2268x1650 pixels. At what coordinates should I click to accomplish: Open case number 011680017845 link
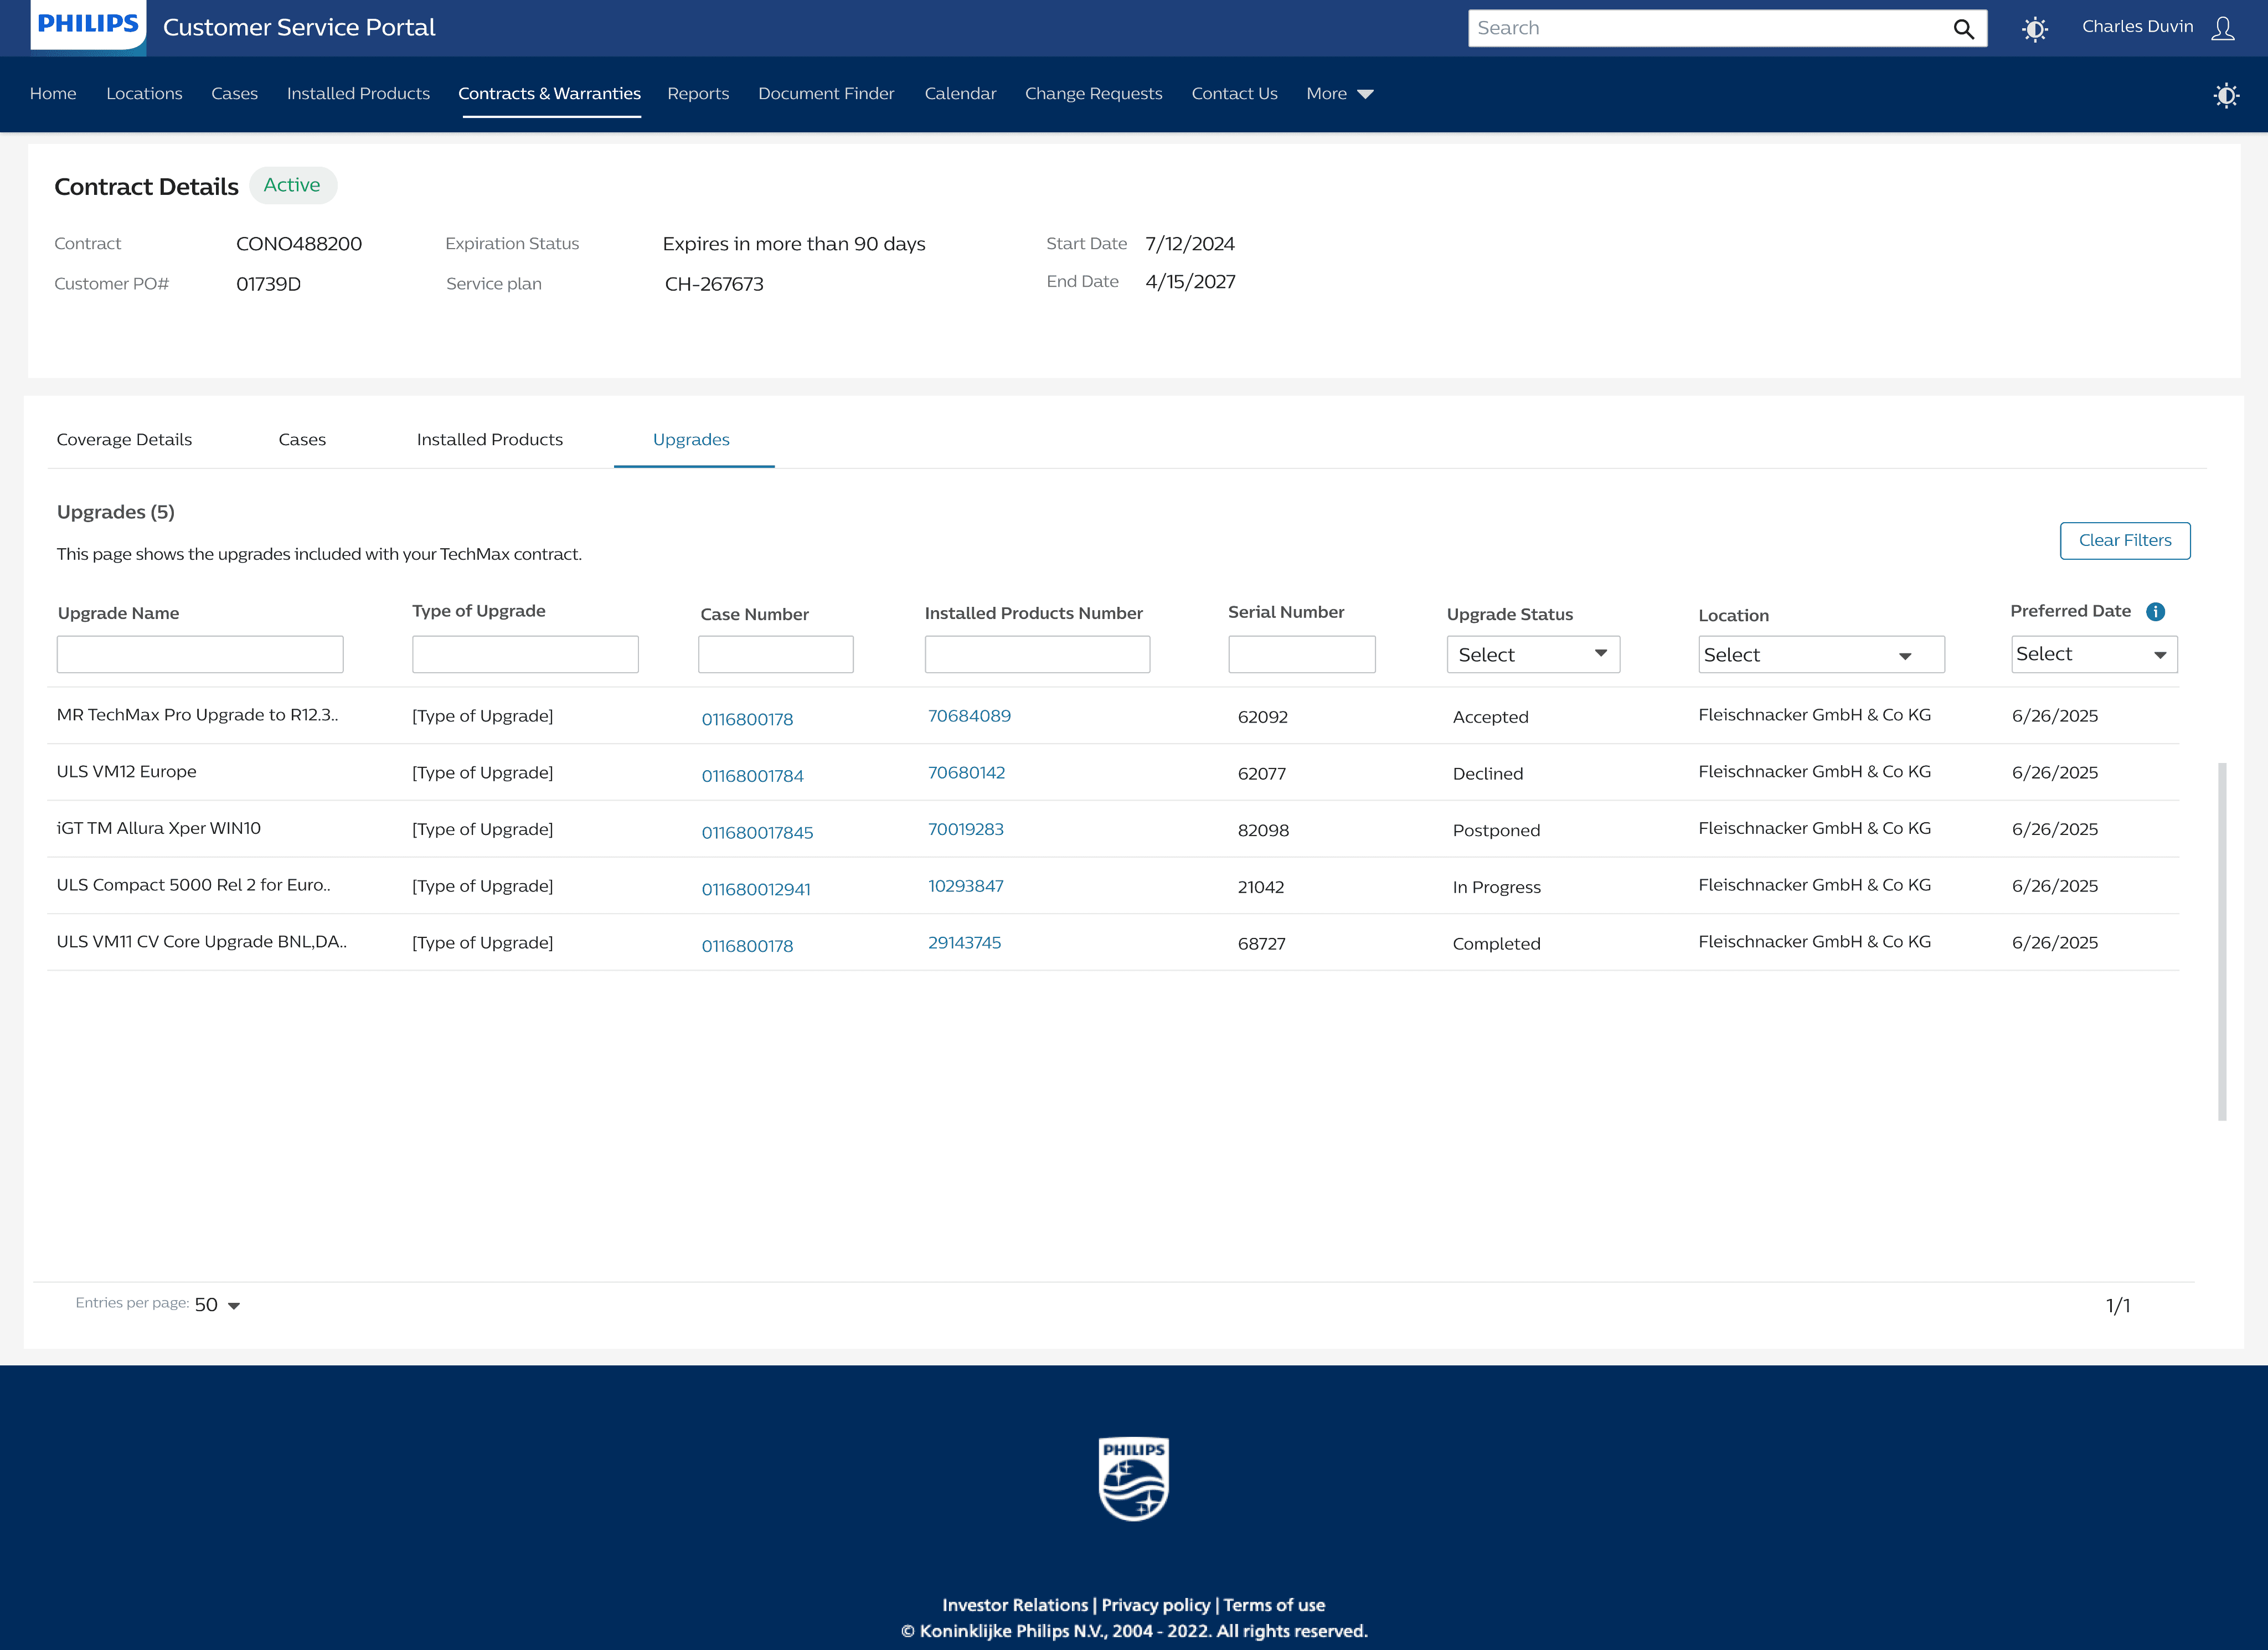click(x=757, y=832)
